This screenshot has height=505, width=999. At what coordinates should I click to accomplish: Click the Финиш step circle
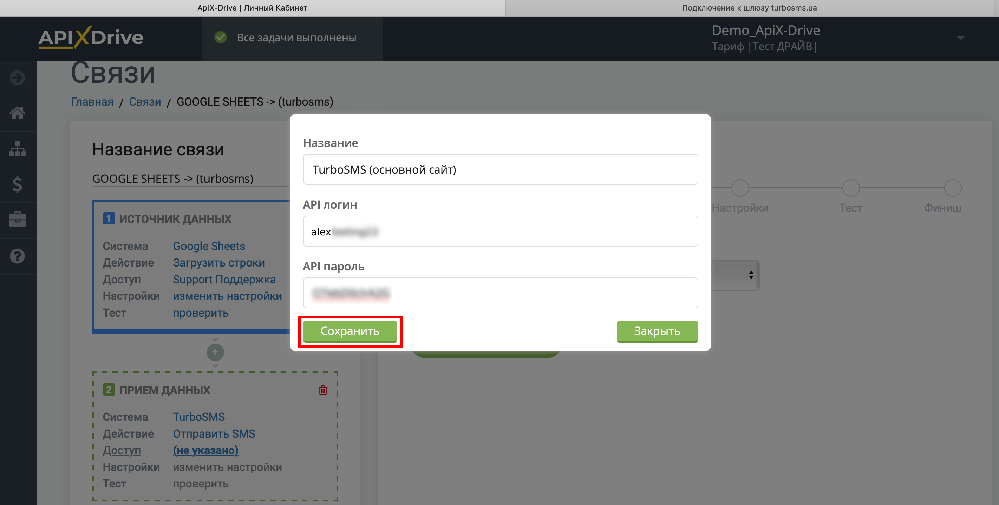coord(953,188)
